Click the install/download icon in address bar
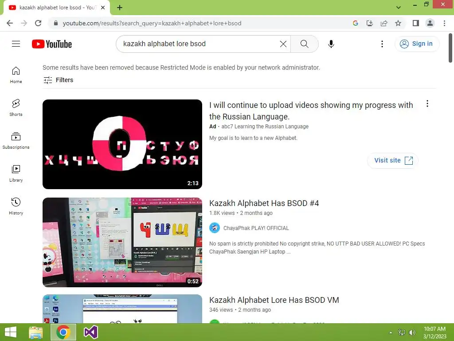This screenshot has height=341, width=454. click(369, 23)
